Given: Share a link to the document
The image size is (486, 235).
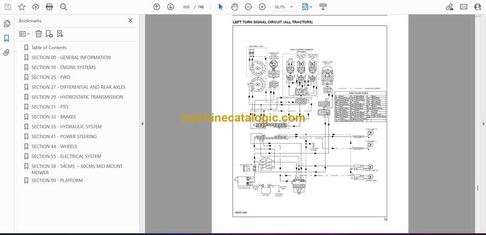Looking at the screenshot, I should coord(449,7).
